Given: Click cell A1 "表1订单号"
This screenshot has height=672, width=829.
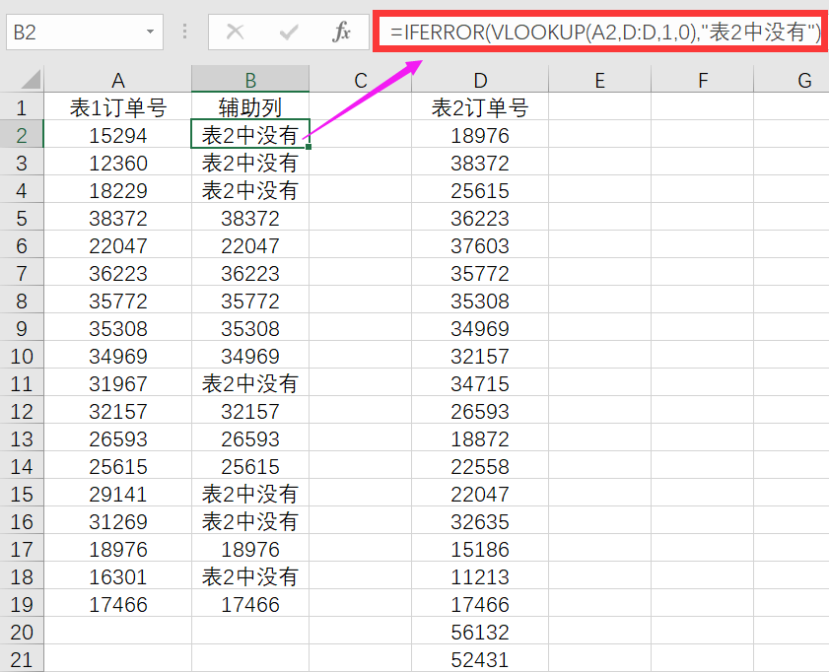Looking at the screenshot, I should pyautogui.click(x=117, y=107).
